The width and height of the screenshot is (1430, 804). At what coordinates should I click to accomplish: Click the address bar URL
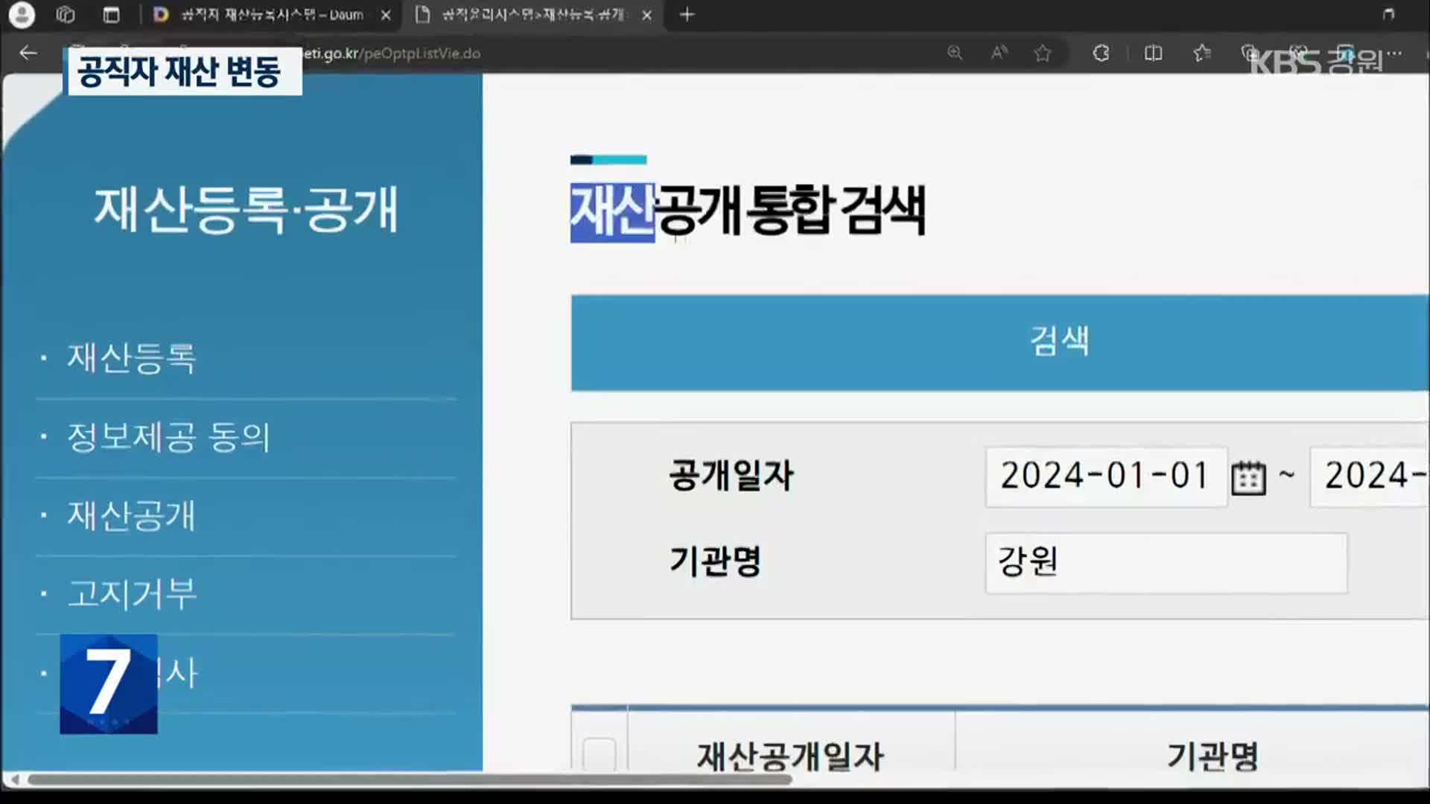391,54
